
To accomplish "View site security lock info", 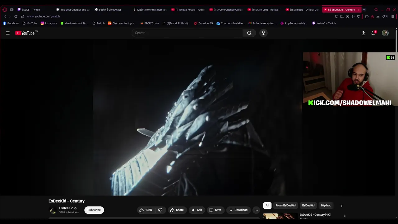I will 22,16.
